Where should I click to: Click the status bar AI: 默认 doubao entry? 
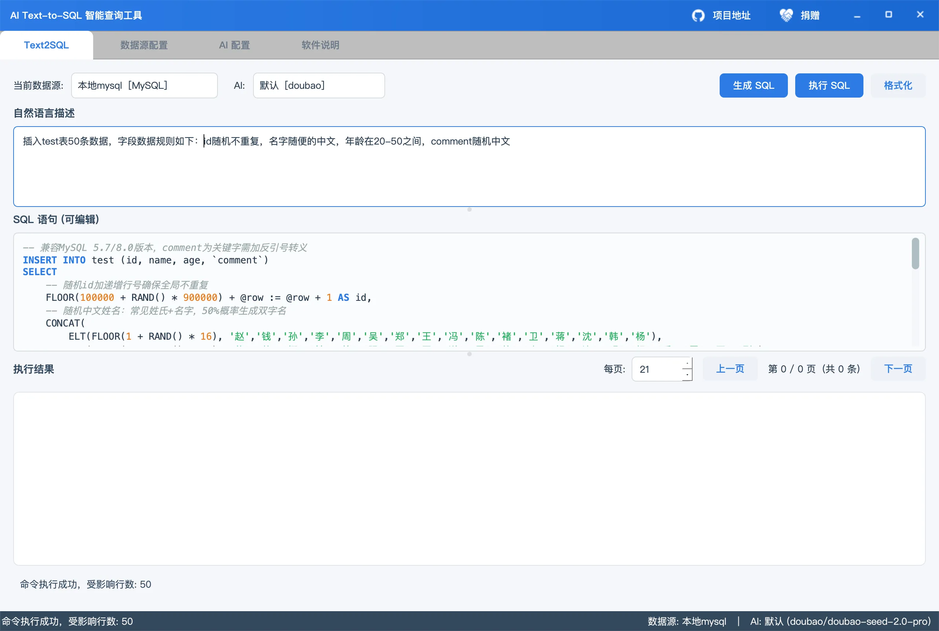tap(840, 621)
